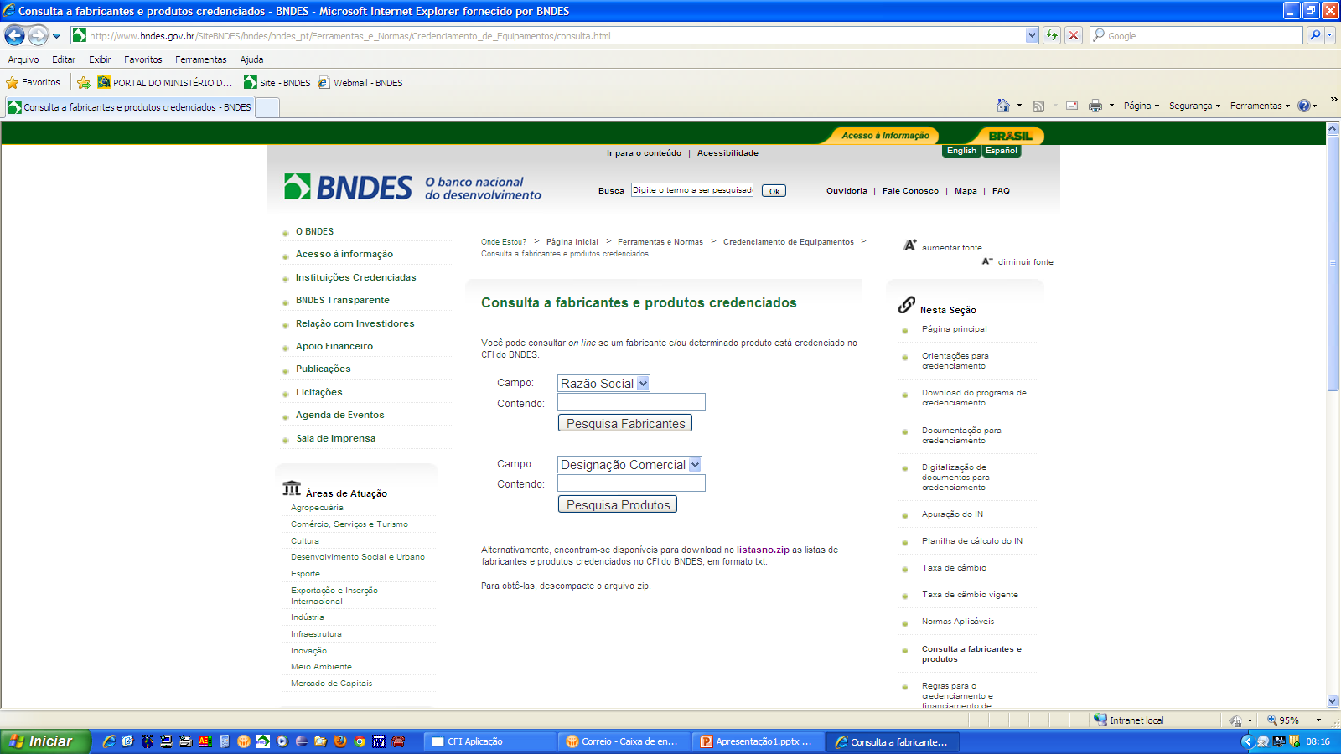Click the vertical page scrollbar thumb
The width and height of the screenshot is (1341, 754).
(1333, 264)
